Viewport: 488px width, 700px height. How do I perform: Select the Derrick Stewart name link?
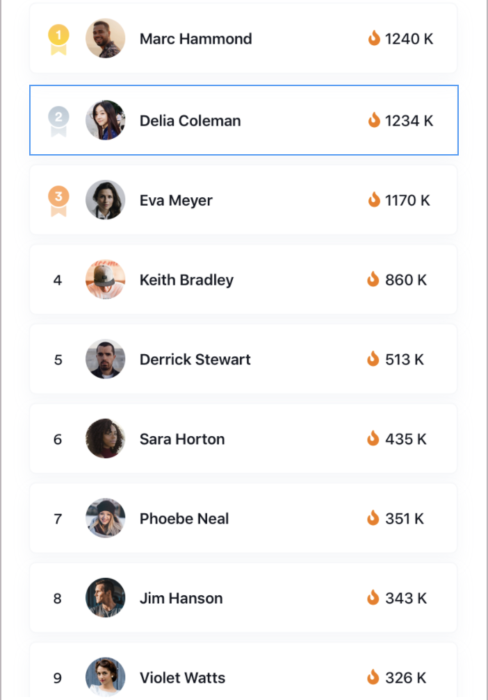[x=195, y=360]
